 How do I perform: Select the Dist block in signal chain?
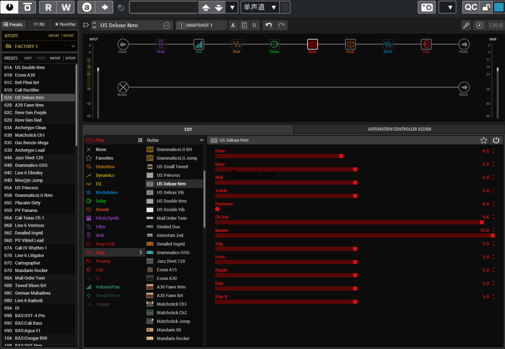(x=237, y=44)
